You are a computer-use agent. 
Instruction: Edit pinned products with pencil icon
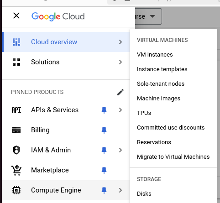click(120, 92)
